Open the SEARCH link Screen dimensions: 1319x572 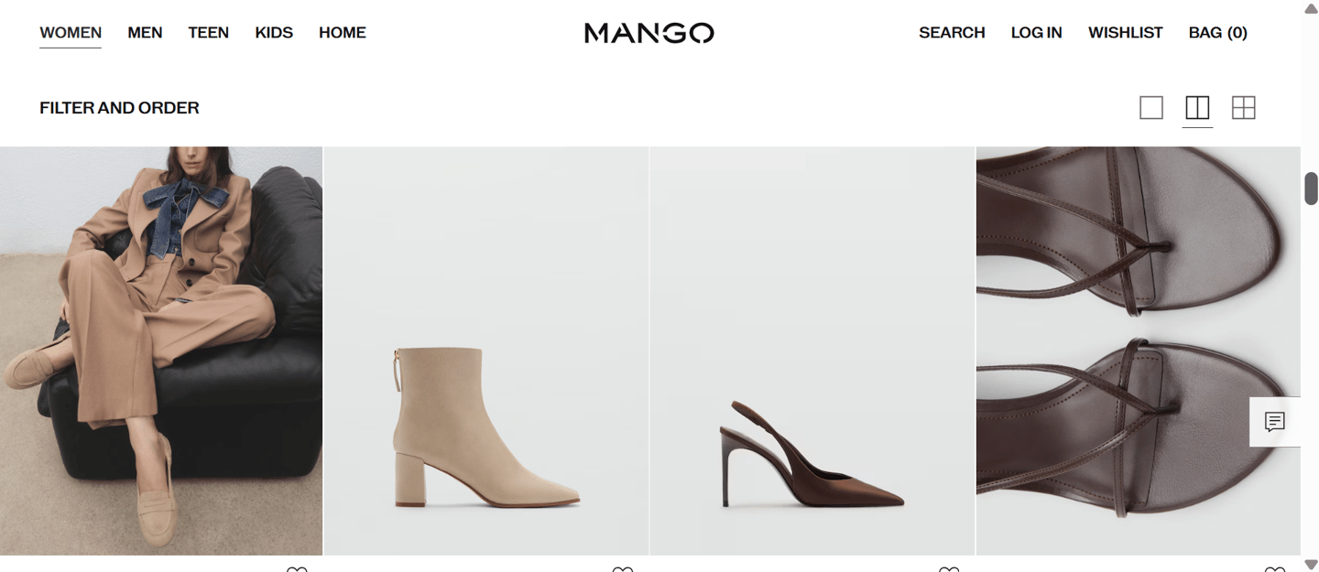pyautogui.click(x=952, y=33)
